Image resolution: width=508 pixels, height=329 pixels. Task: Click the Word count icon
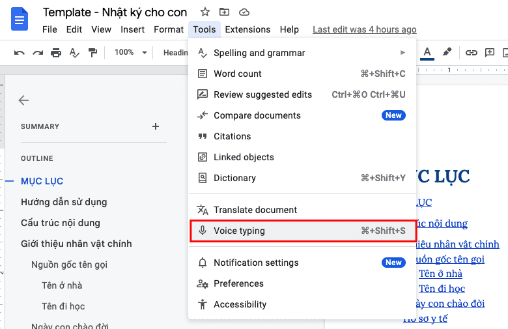click(203, 74)
